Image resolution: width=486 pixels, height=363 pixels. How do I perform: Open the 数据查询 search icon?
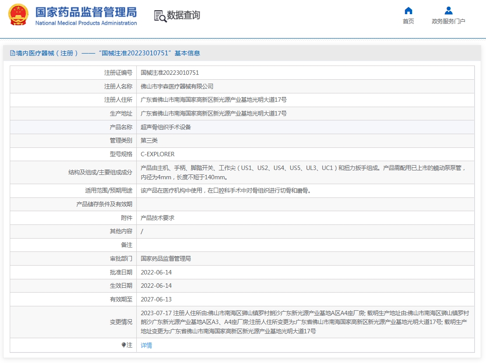160,16
